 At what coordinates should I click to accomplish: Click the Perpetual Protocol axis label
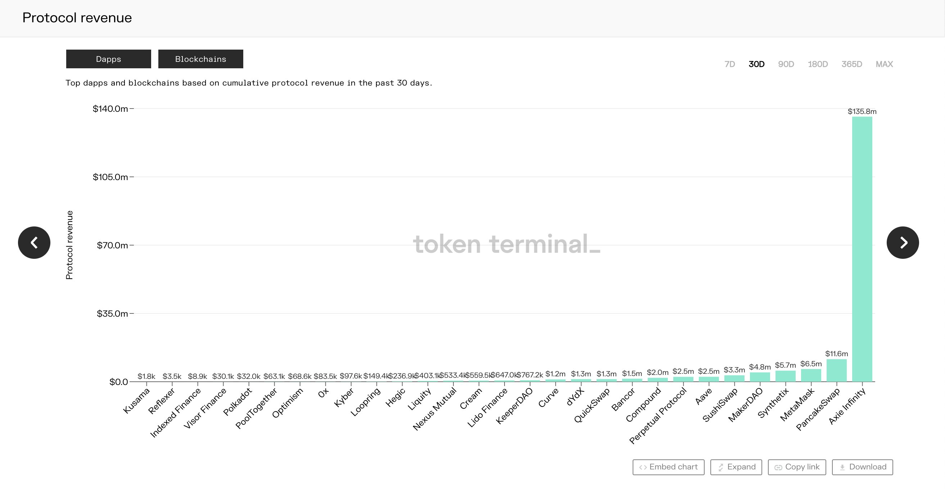point(658,416)
